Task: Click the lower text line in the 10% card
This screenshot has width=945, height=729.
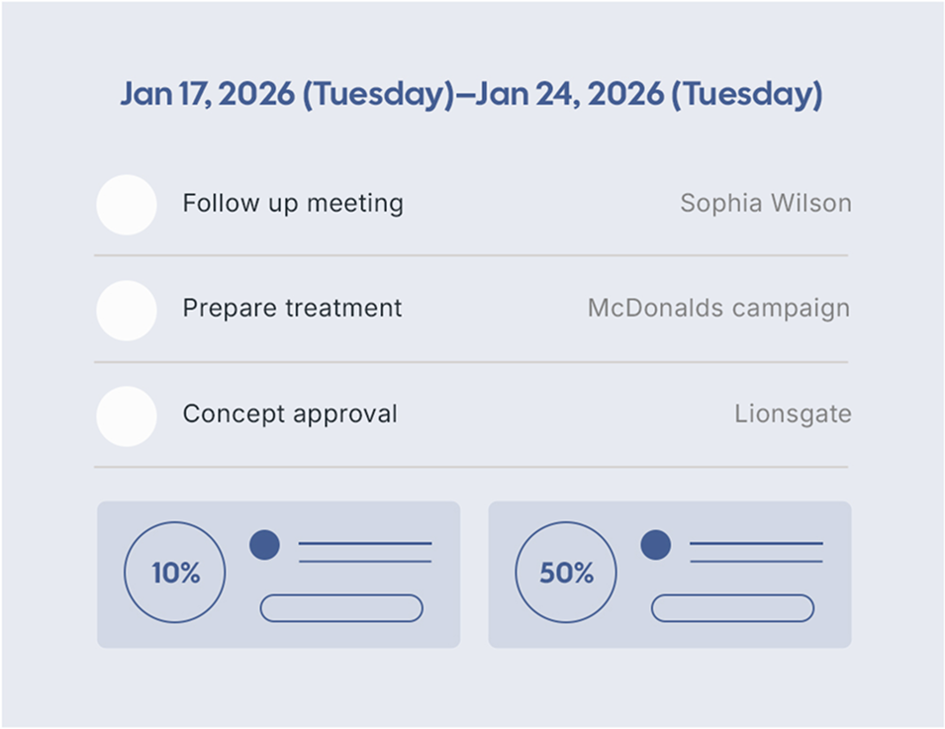Action: (x=365, y=561)
